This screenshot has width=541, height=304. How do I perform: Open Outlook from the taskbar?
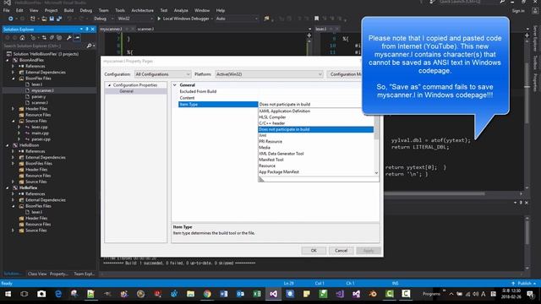pyautogui.click(x=240, y=294)
